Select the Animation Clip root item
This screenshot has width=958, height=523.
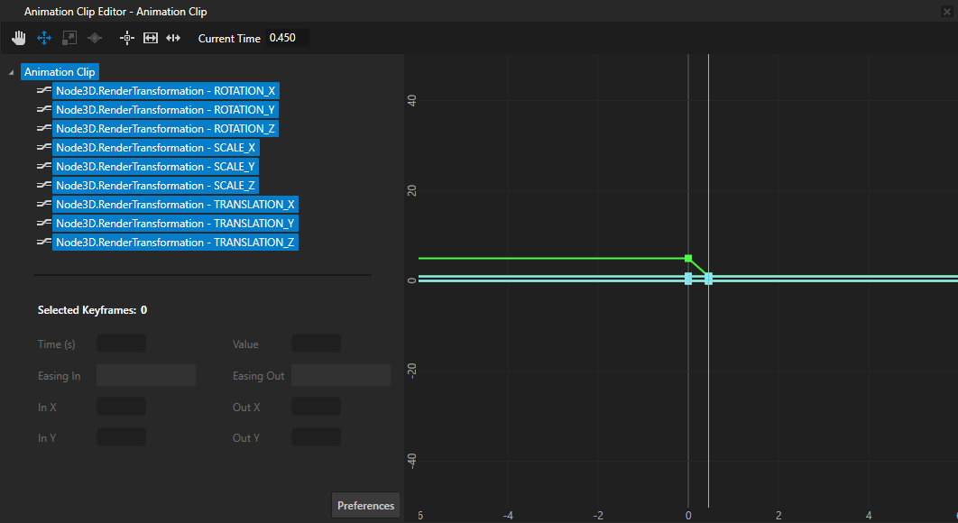[x=60, y=71]
